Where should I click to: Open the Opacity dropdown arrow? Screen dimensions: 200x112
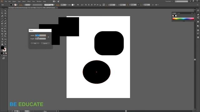pos(67,5)
